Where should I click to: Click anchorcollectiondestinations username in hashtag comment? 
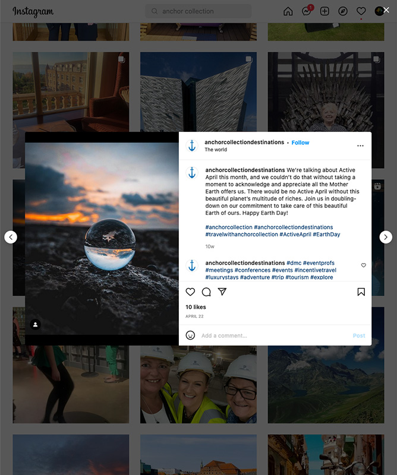tap(245, 263)
